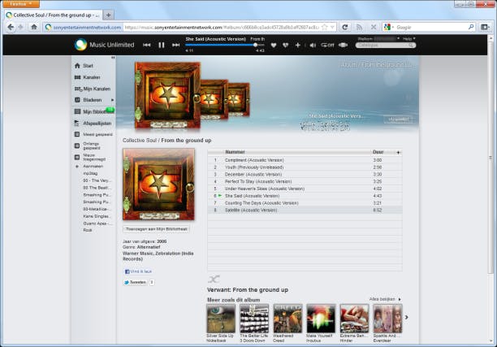Select track December (Acoustic Version)
The image size is (497, 347).
click(305, 175)
